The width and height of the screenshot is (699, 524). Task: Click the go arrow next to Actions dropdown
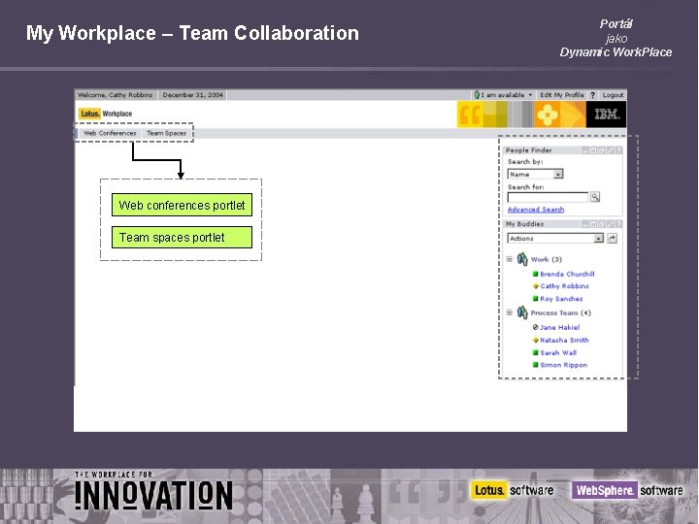(x=612, y=239)
